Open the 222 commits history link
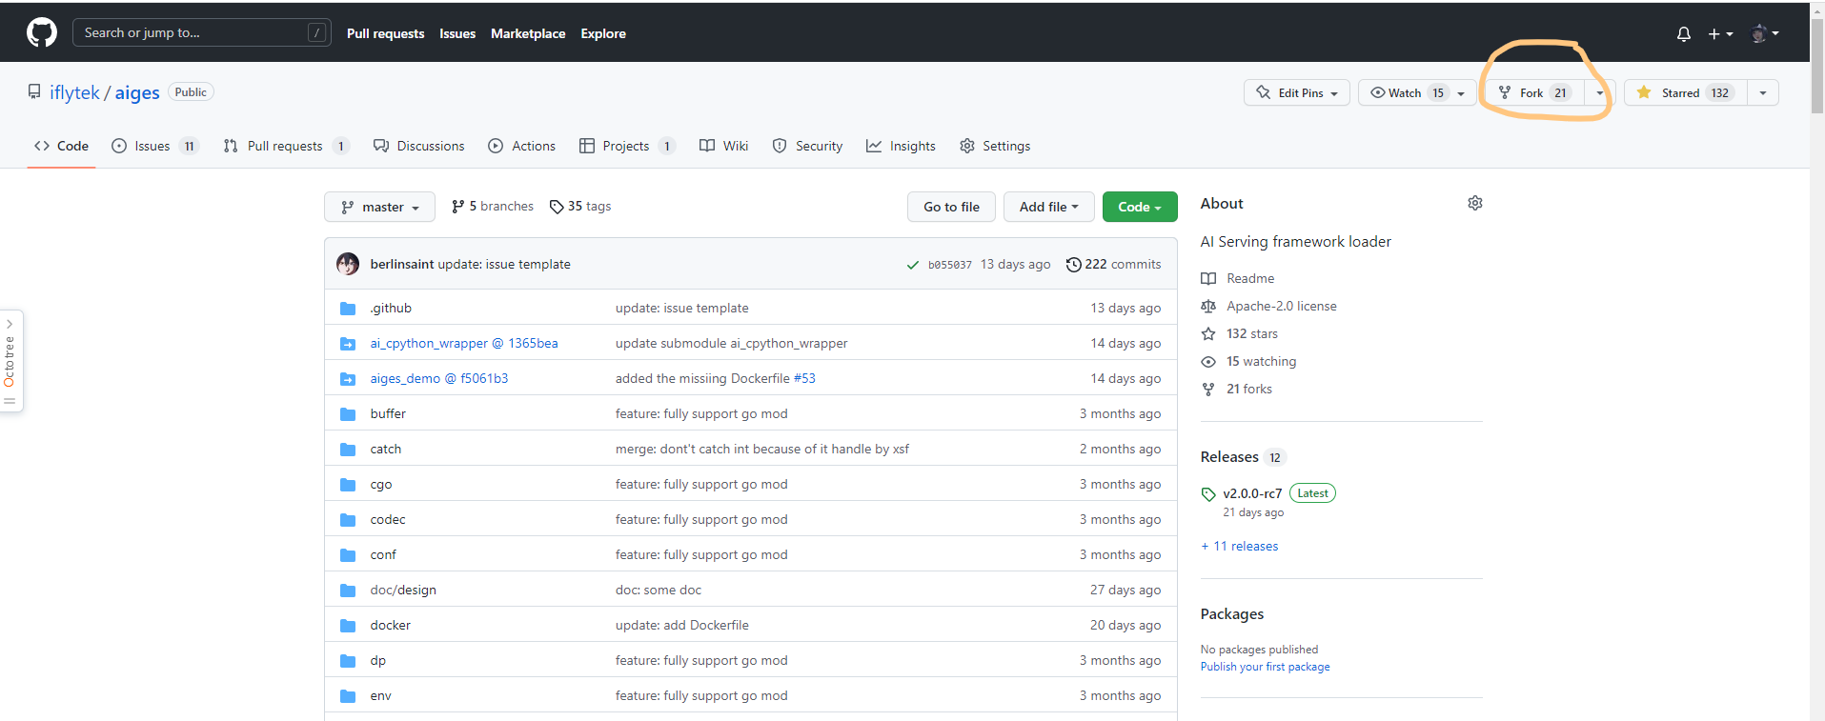1825x721 pixels. pyautogui.click(x=1113, y=264)
